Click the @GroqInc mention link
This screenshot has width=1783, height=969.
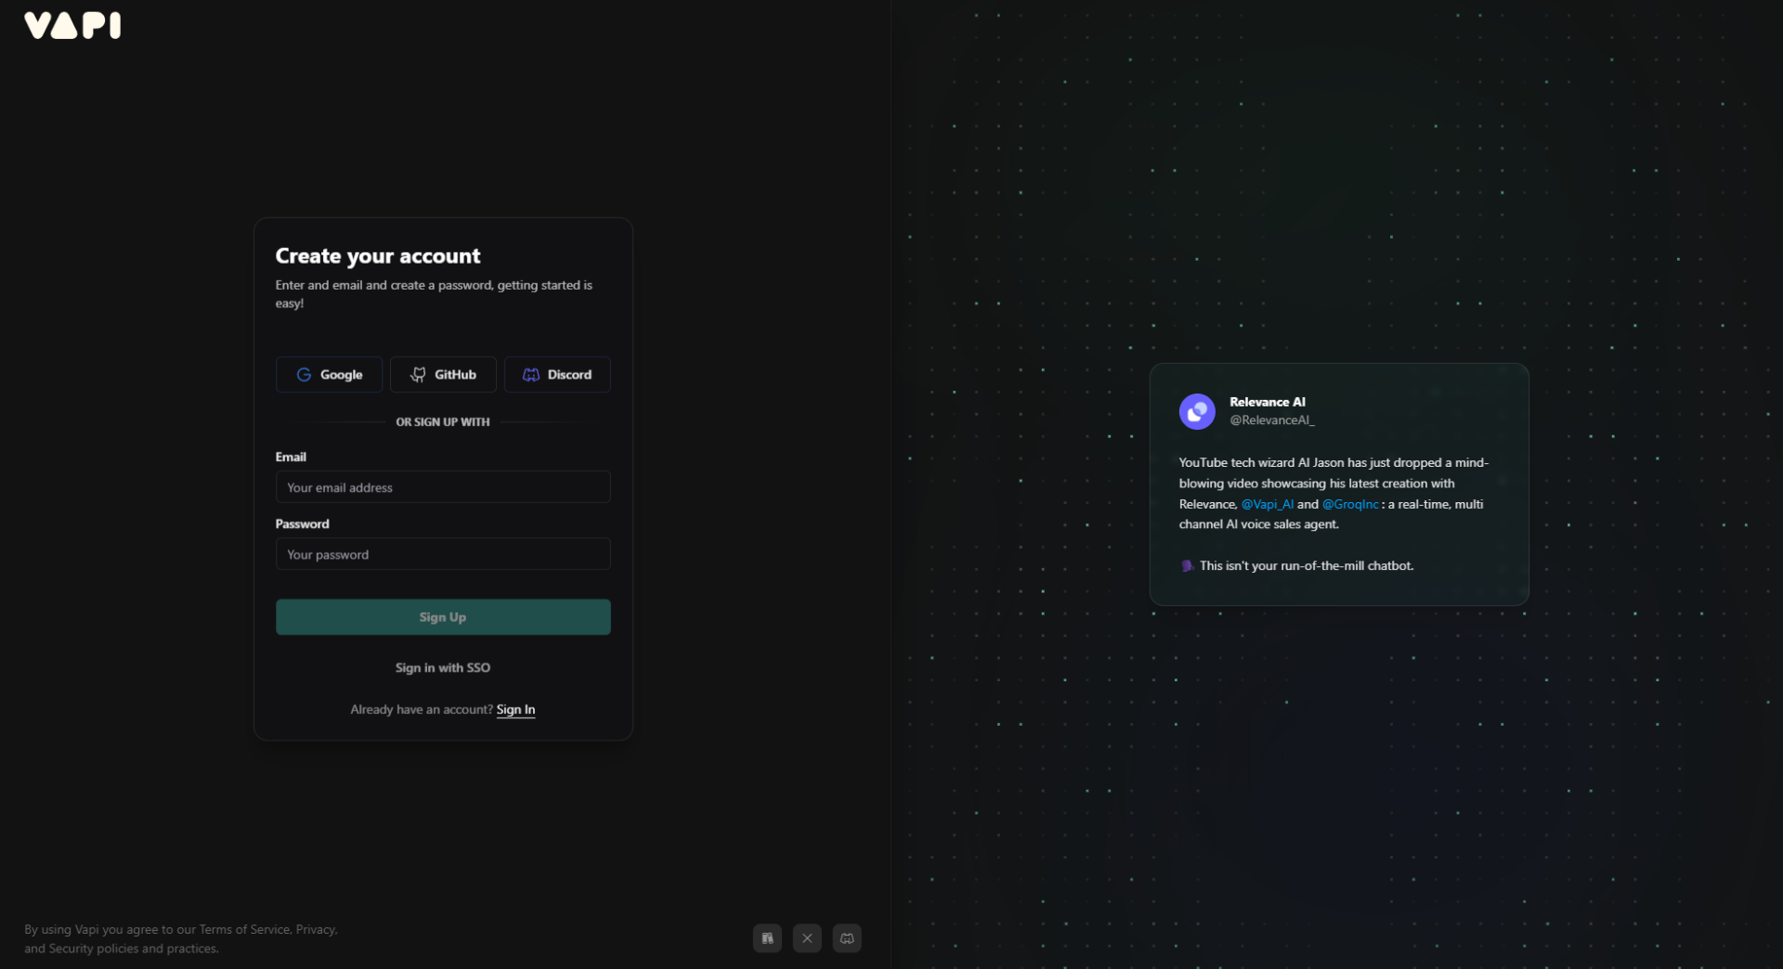click(x=1350, y=504)
